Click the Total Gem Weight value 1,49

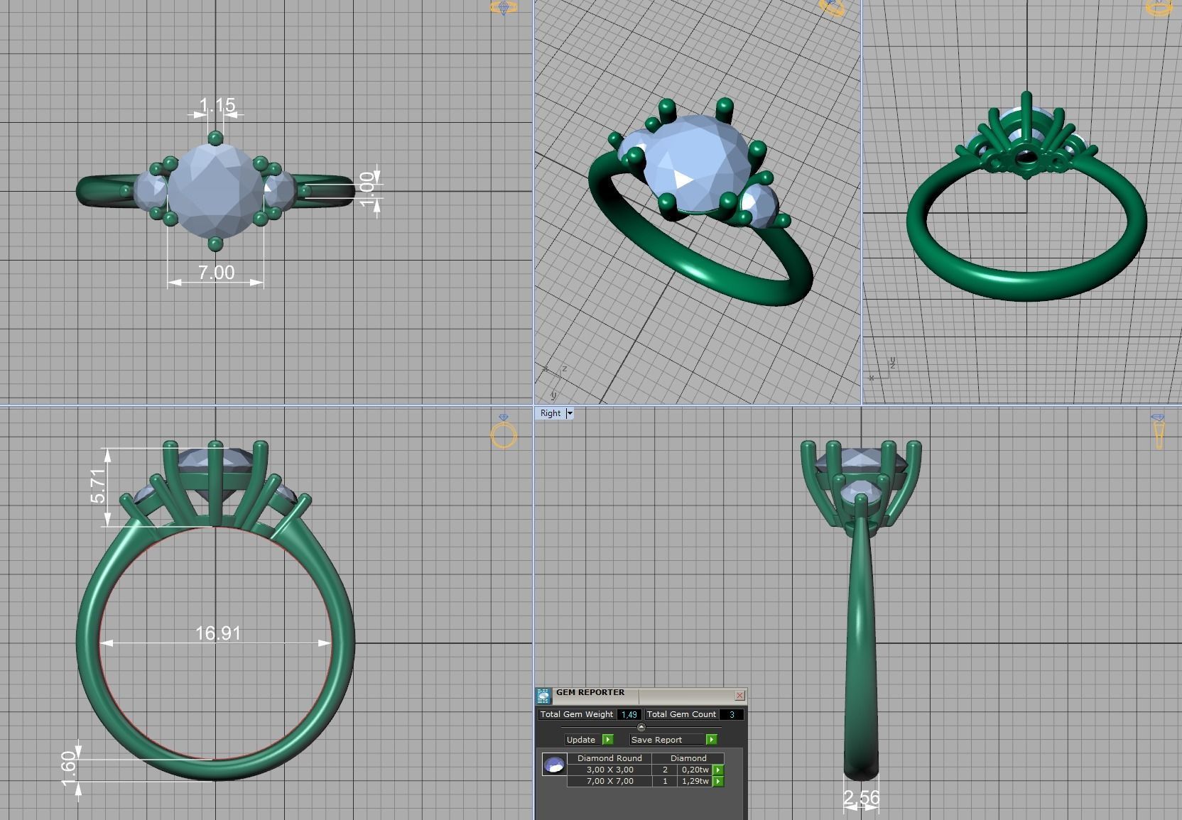coord(629,714)
